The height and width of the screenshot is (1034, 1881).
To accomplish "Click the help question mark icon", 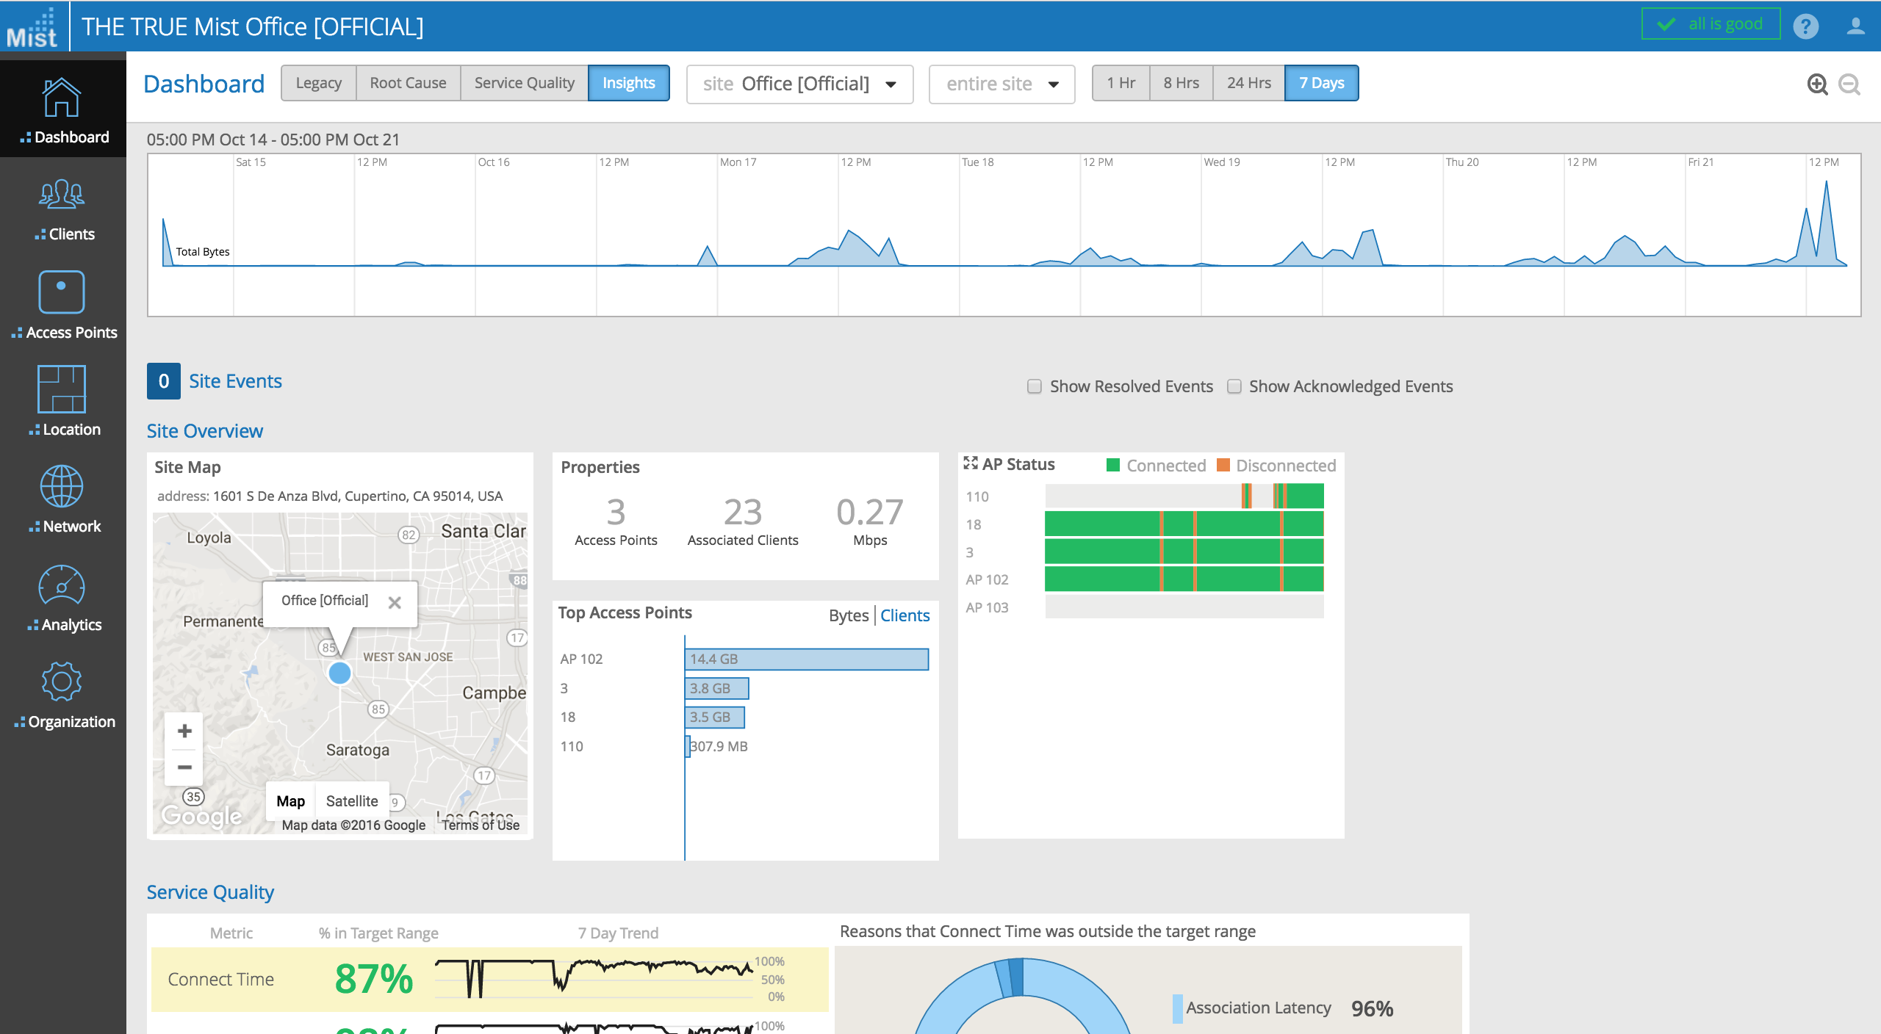I will pyautogui.click(x=1805, y=26).
